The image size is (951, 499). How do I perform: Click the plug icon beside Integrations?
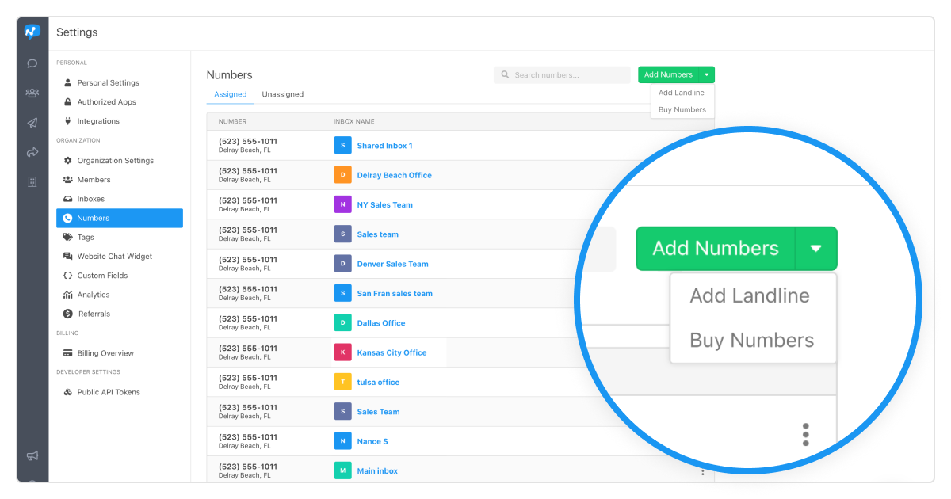pyautogui.click(x=68, y=121)
